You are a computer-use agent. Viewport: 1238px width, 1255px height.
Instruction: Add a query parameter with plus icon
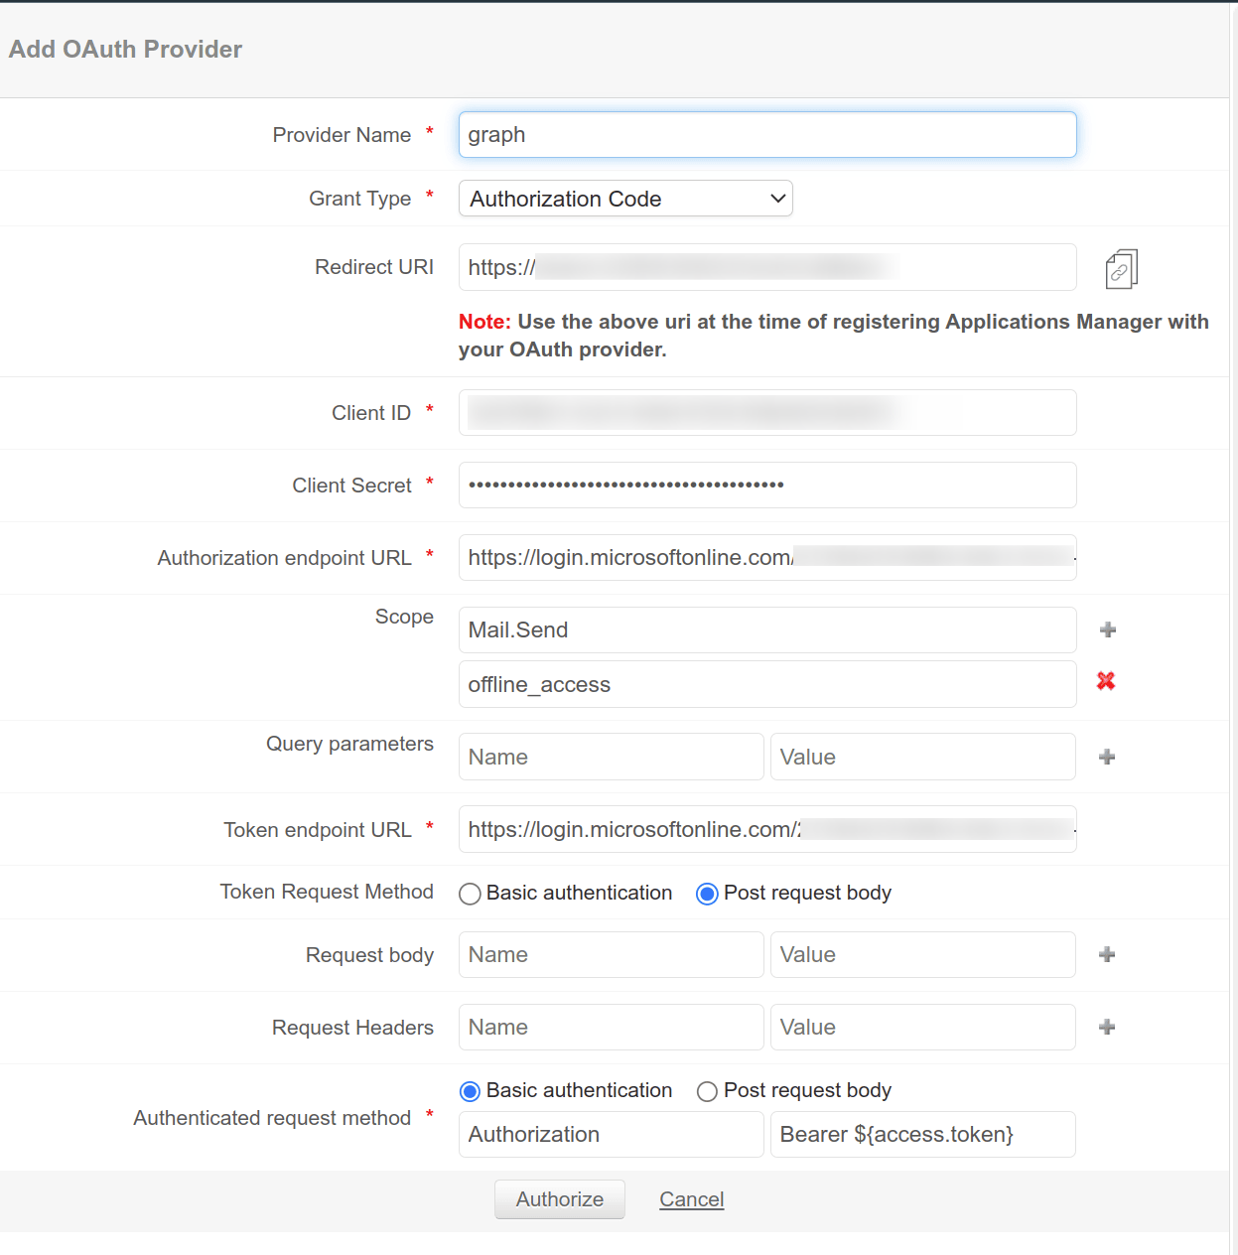coord(1107,757)
